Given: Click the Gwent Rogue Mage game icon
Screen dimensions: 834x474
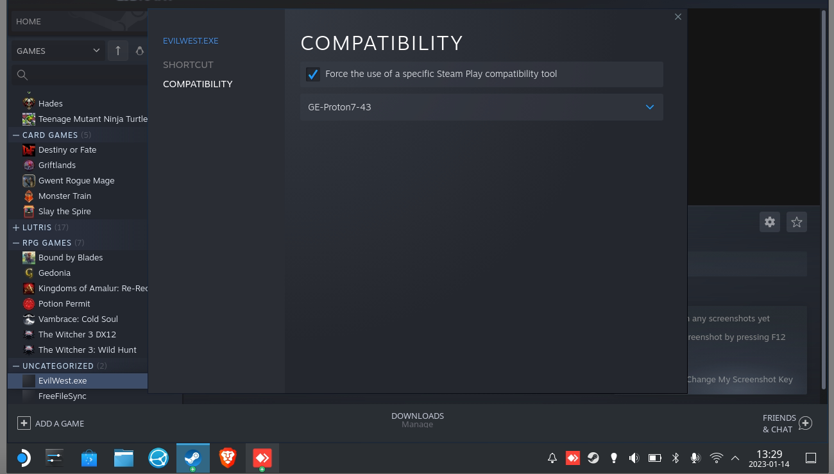Looking at the screenshot, I should pyautogui.click(x=29, y=181).
